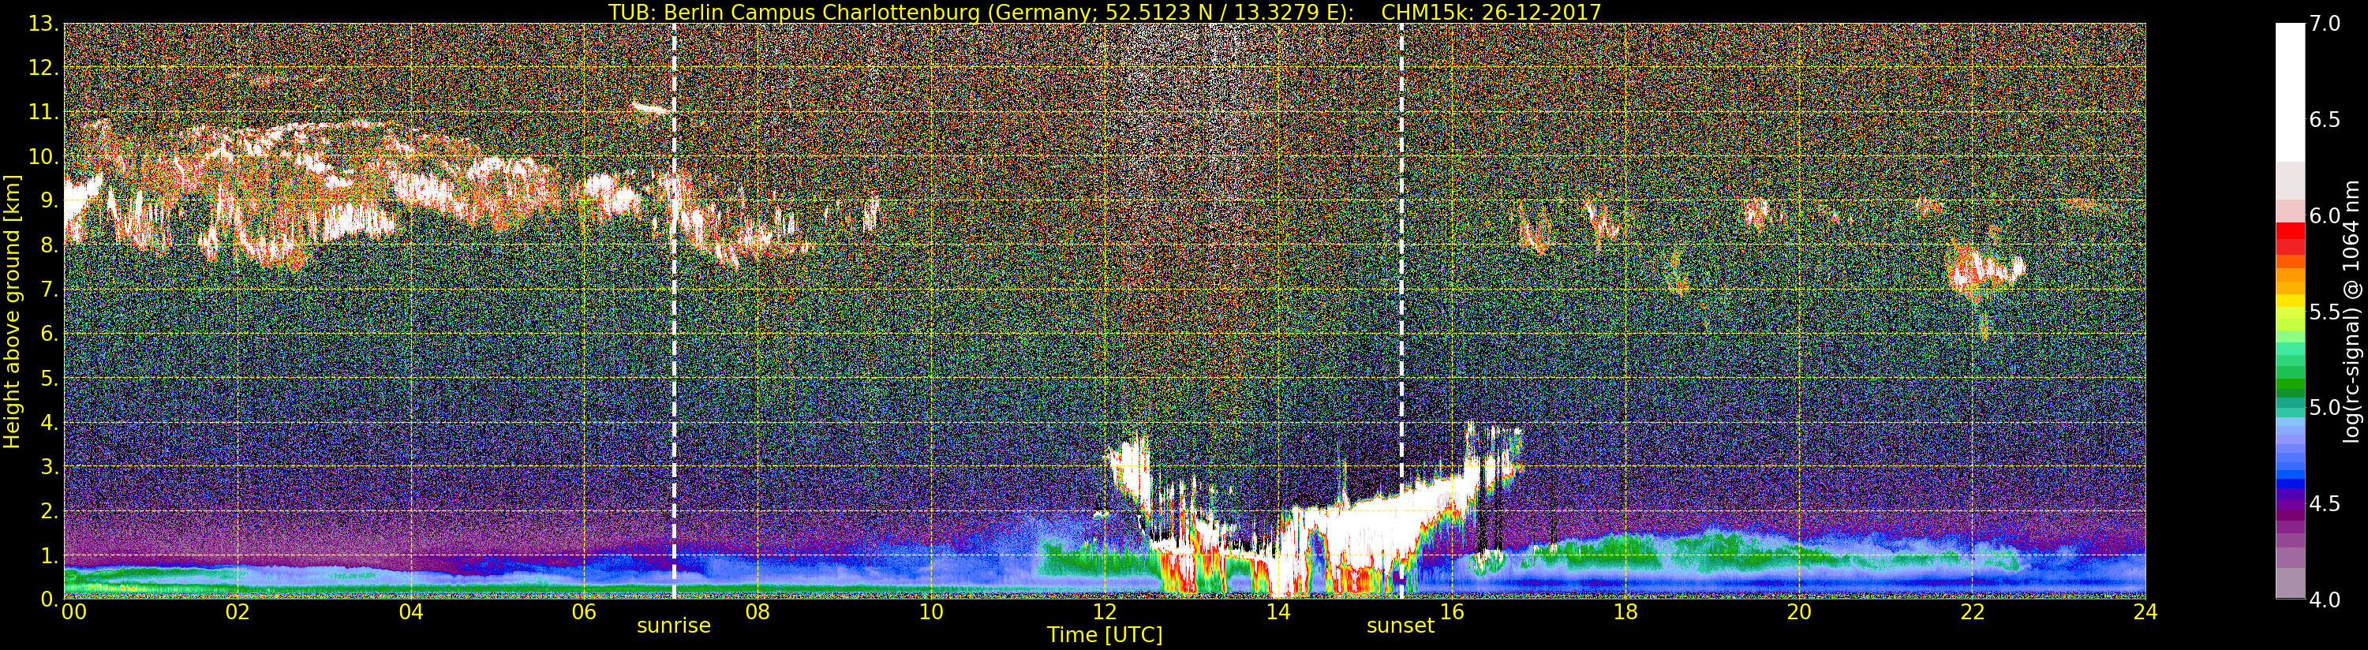Click the 'Time [UTC]' axis label

point(1105,634)
